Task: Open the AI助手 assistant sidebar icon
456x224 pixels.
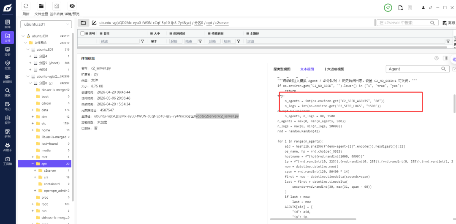Action: pos(8,147)
